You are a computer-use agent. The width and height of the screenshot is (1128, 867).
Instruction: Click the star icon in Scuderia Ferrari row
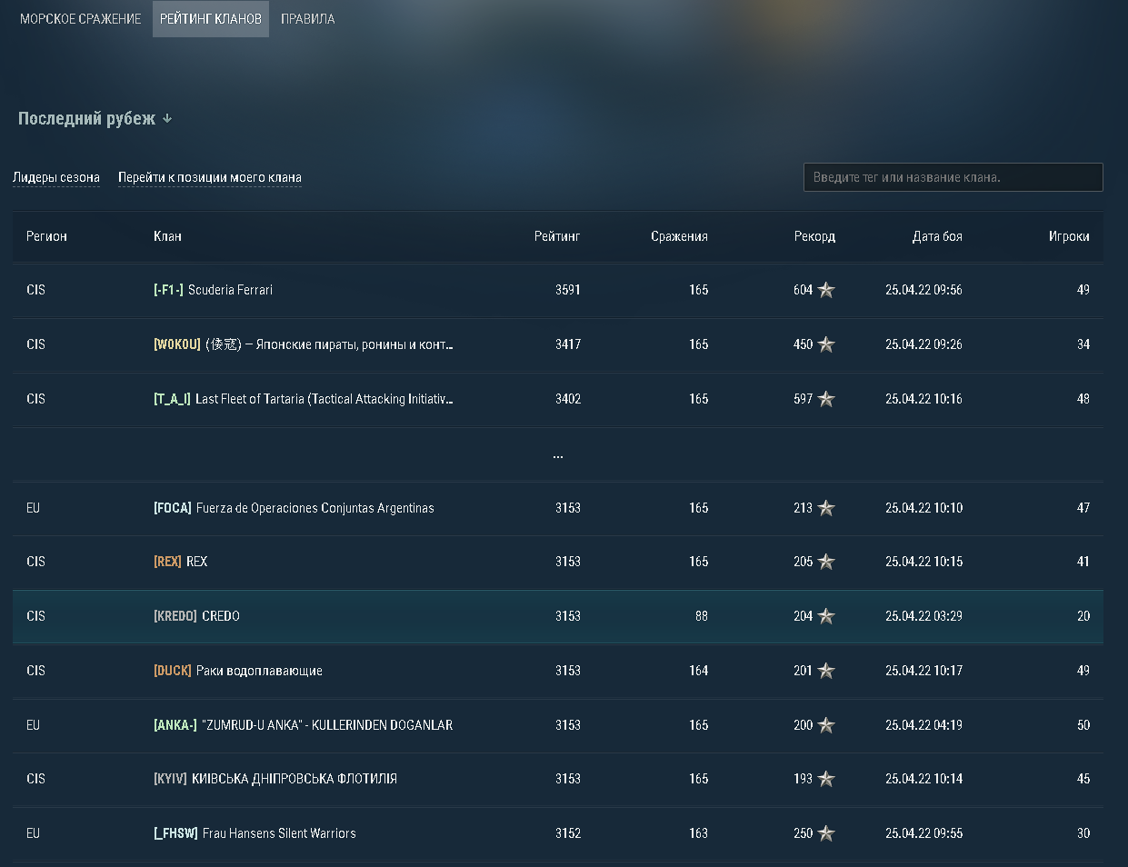pyautogui.click(x=826, y=290)
